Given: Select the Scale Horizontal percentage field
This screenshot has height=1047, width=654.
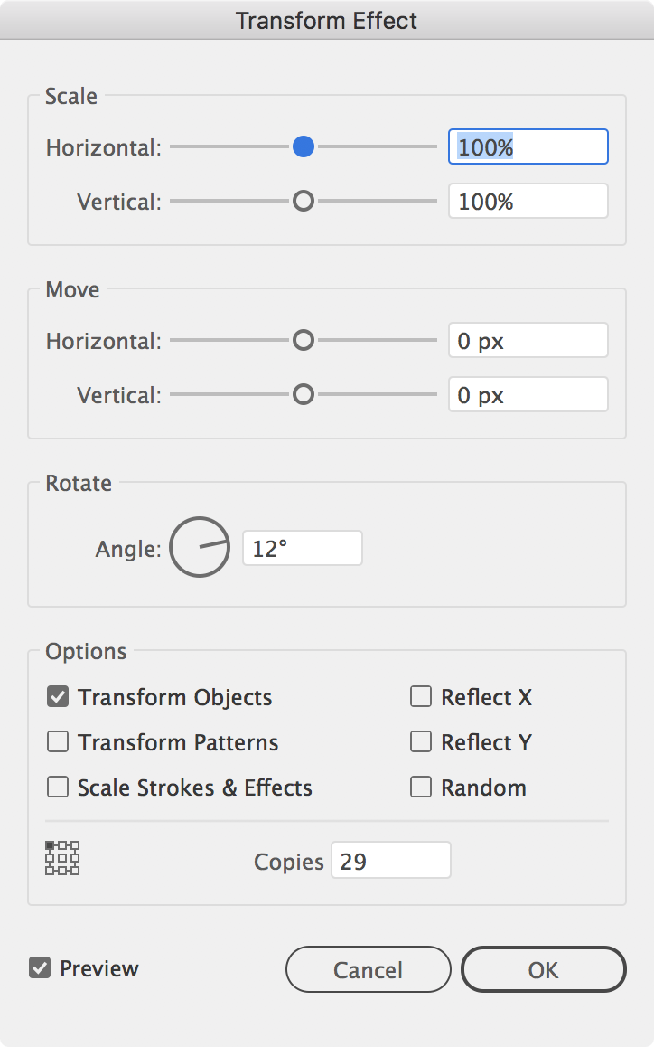Looking at the screenshot, I should (x=528, y=146).
